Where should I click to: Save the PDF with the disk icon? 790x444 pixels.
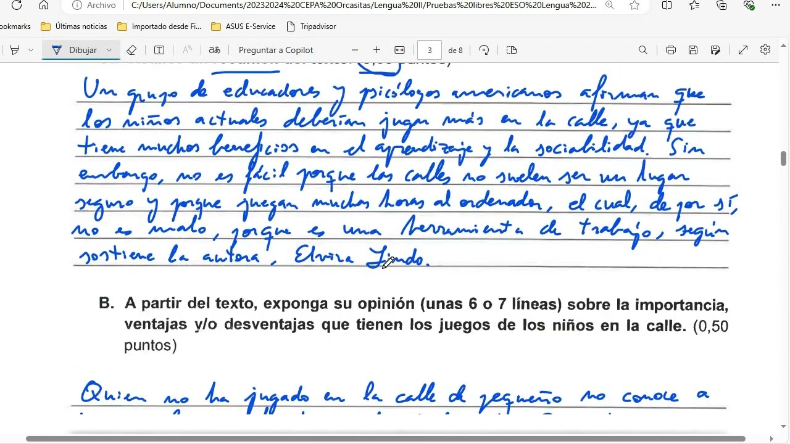click(693, 50)
